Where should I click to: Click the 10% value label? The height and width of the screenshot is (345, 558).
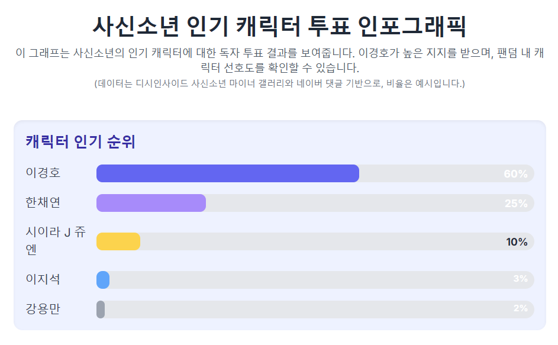[x=517, y=242]
